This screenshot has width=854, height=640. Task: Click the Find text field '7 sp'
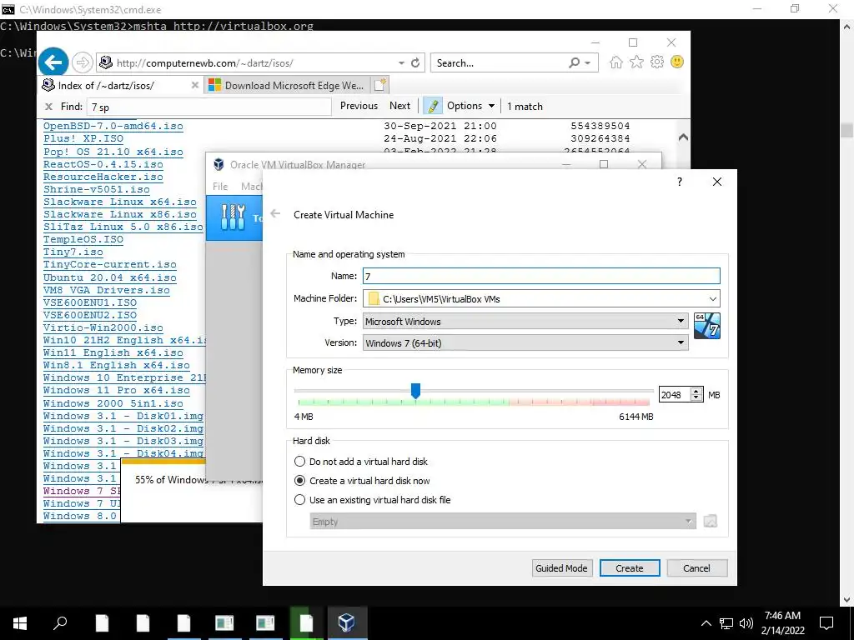coord(209,107)
